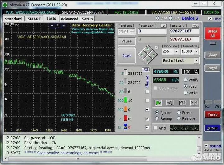Click the green play button
This screenshot has width=224, height=165.
click(x=158, y=103)
